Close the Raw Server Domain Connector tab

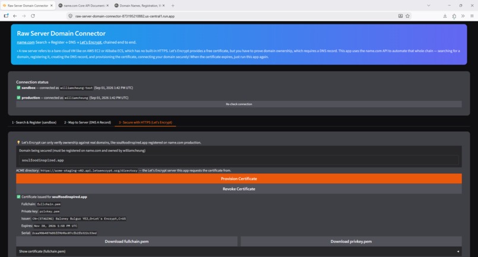point(51,5)
